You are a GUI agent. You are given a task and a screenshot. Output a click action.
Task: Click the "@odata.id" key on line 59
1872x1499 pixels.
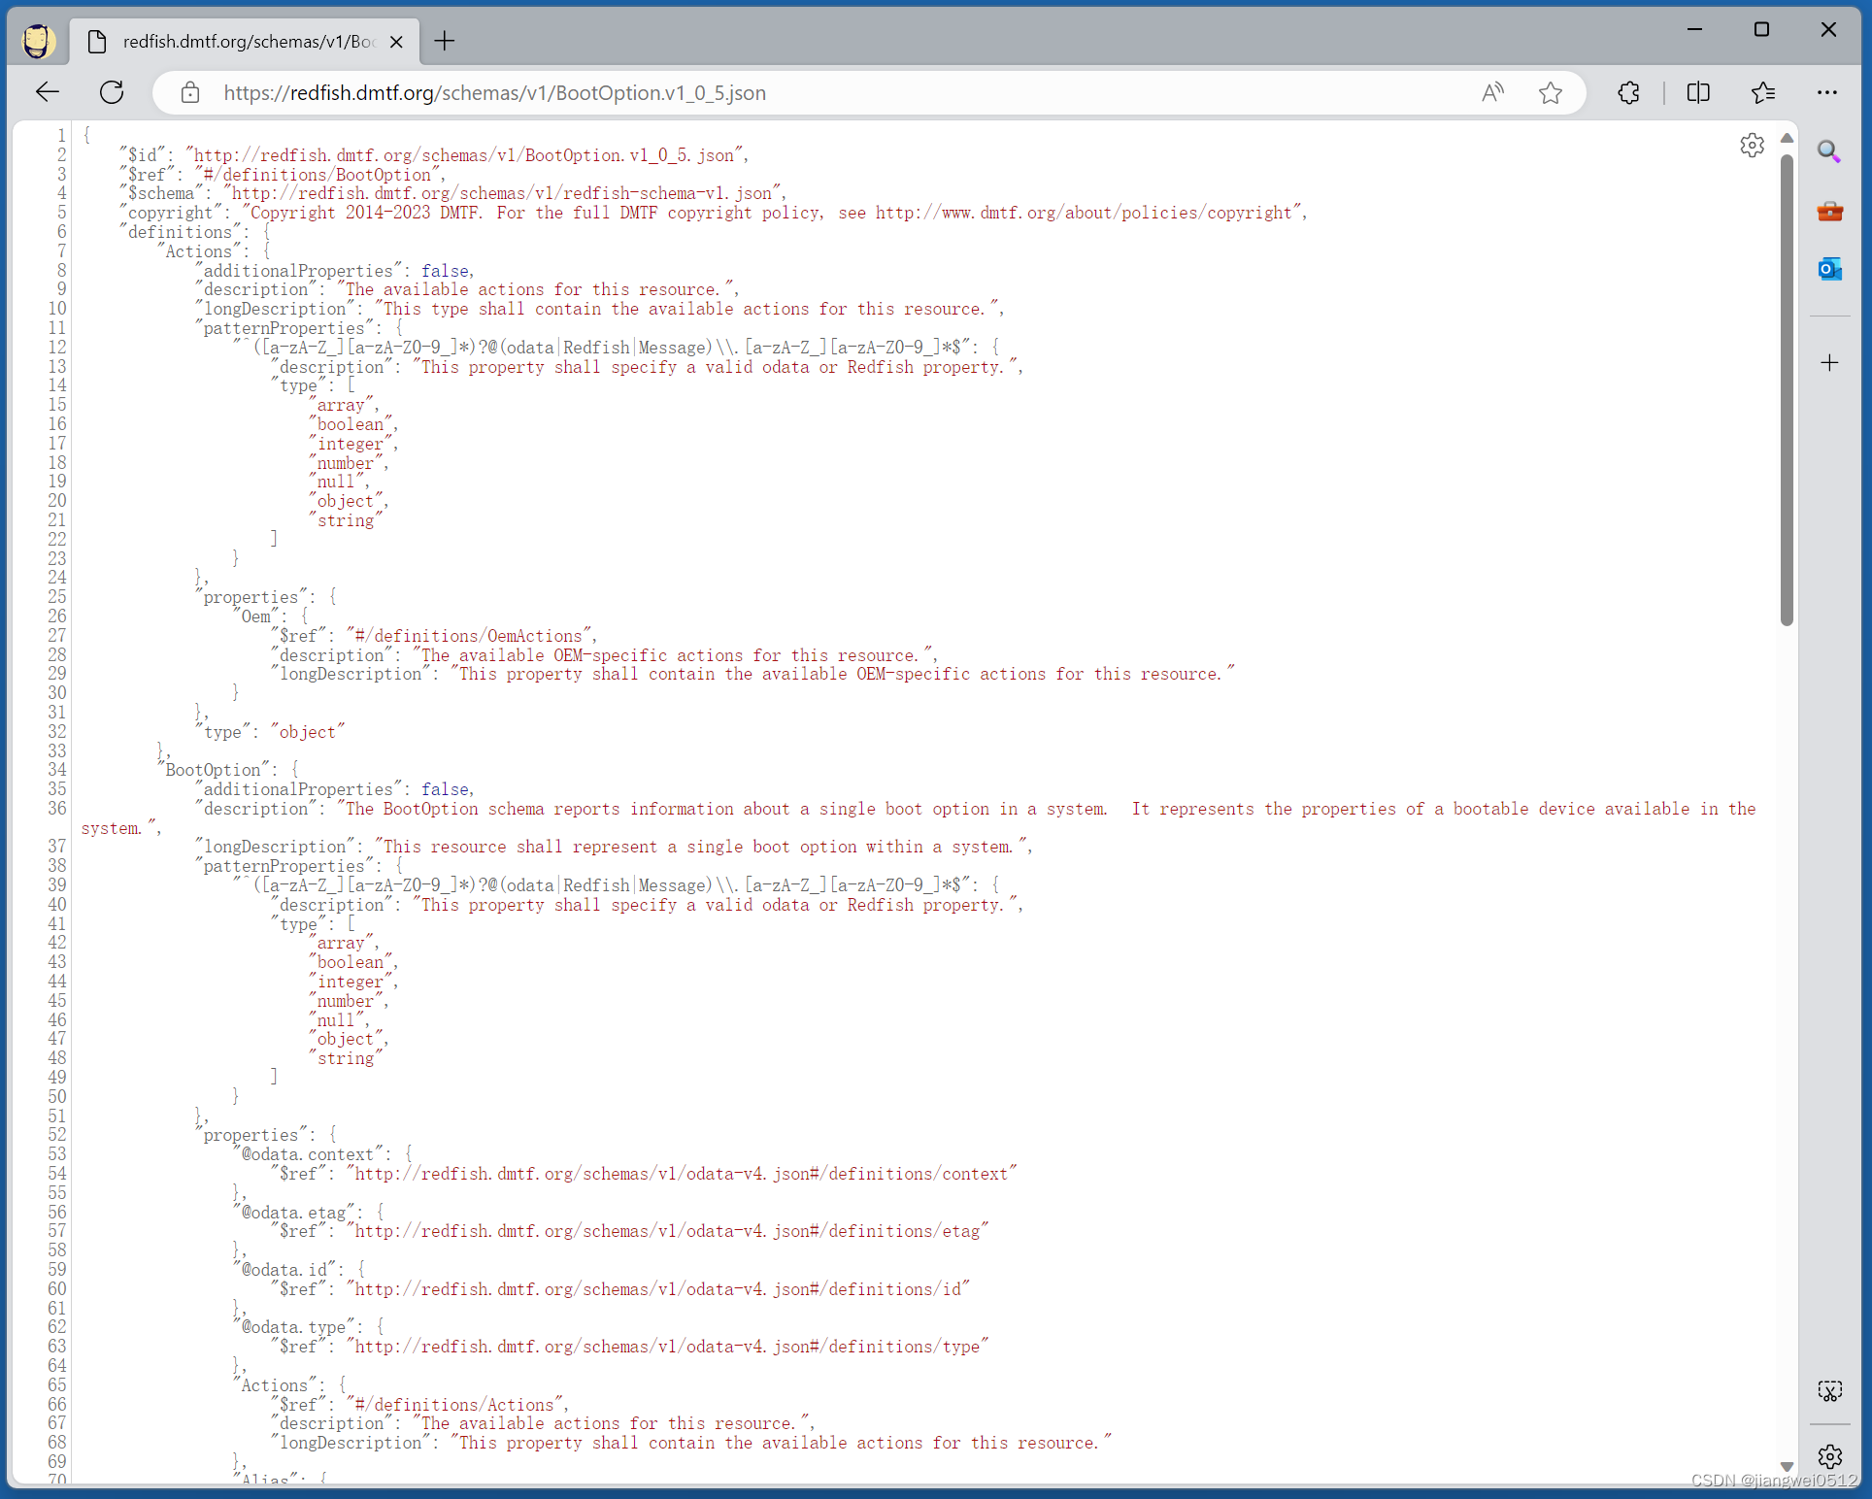284,1270
